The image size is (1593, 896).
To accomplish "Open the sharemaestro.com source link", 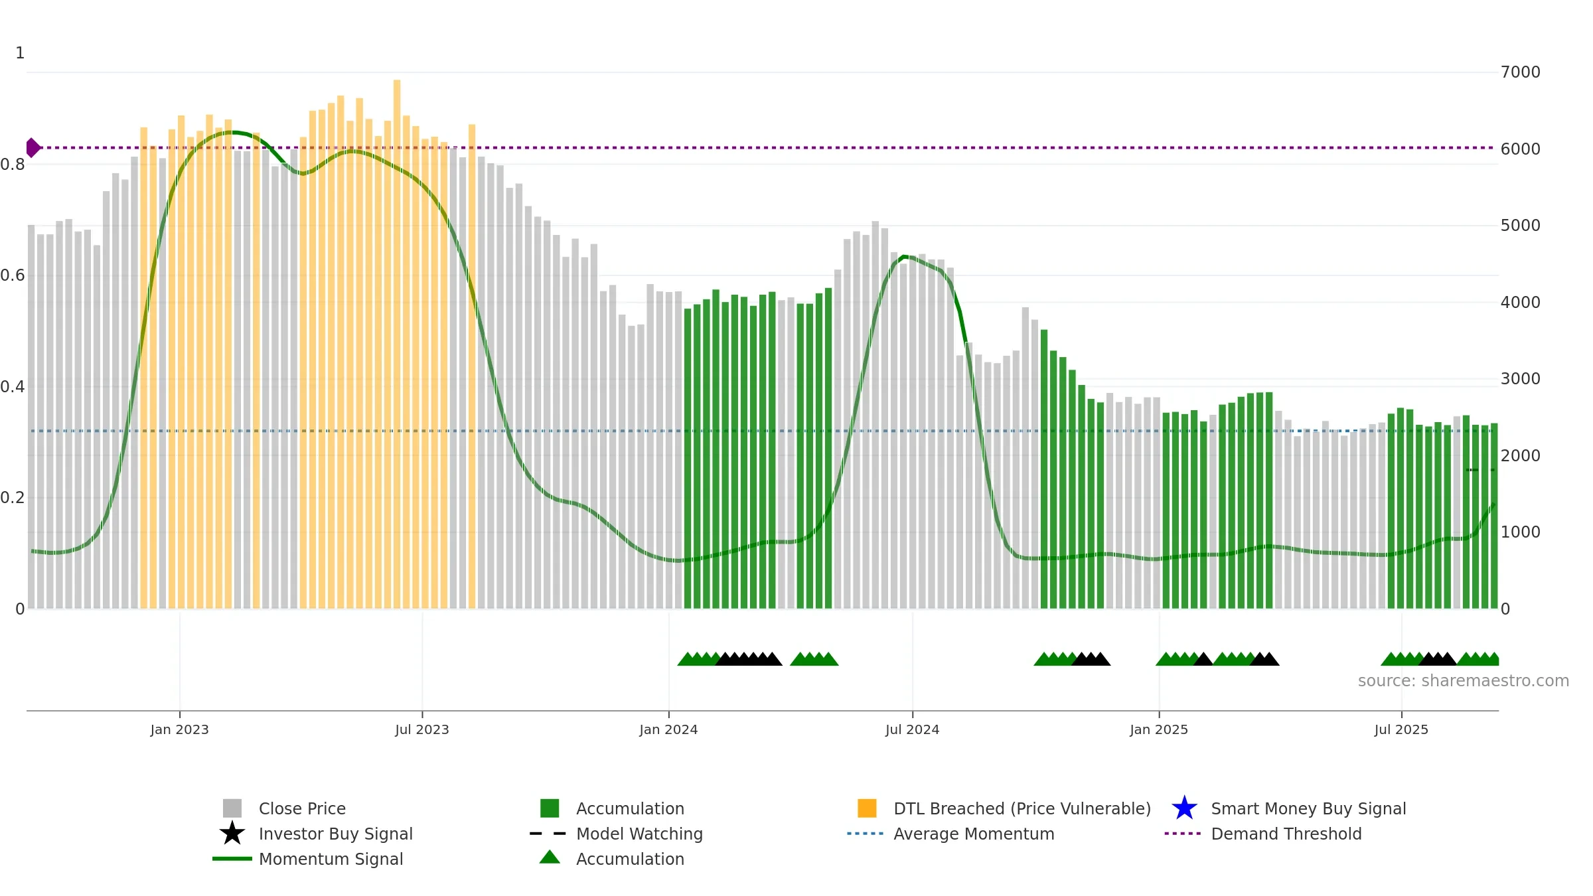I will [x=1464, y=681].
